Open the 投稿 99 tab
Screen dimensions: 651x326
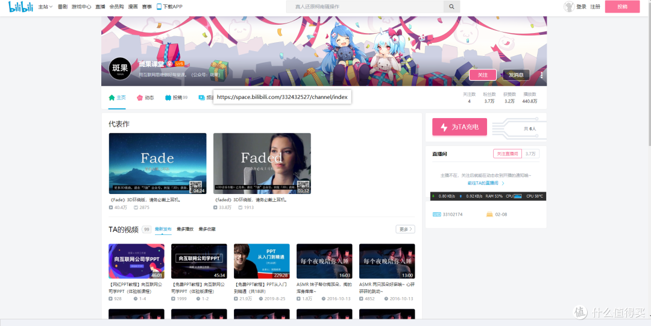click(177, 98)
